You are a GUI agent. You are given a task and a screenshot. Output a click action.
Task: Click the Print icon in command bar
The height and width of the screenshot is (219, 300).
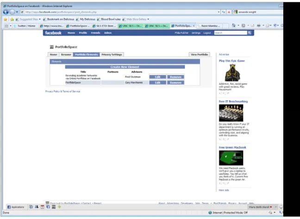pyautogui.click(x=259, y=25)
